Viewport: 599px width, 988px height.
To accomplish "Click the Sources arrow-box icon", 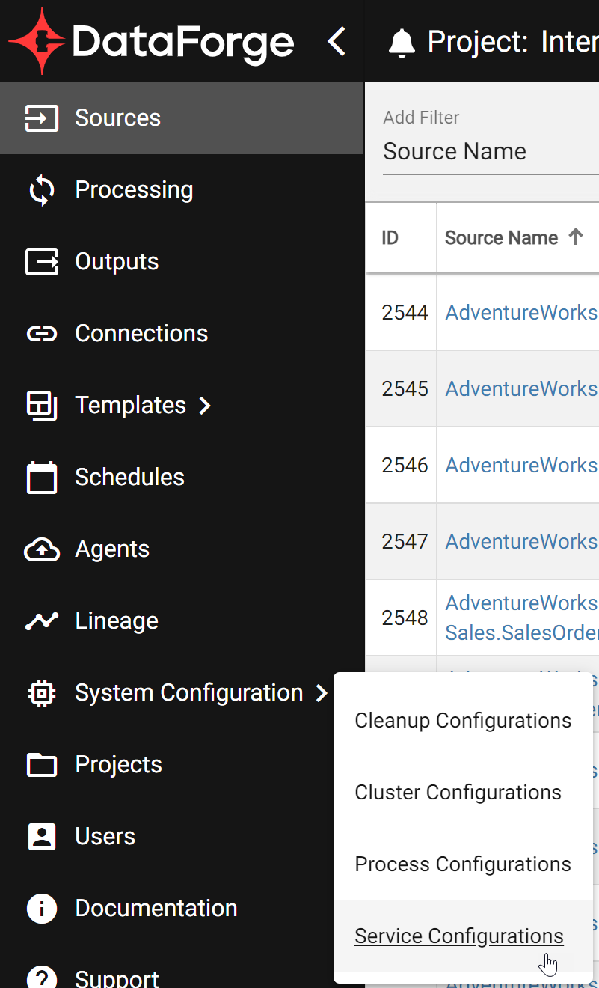I will (x=42, y=118).
